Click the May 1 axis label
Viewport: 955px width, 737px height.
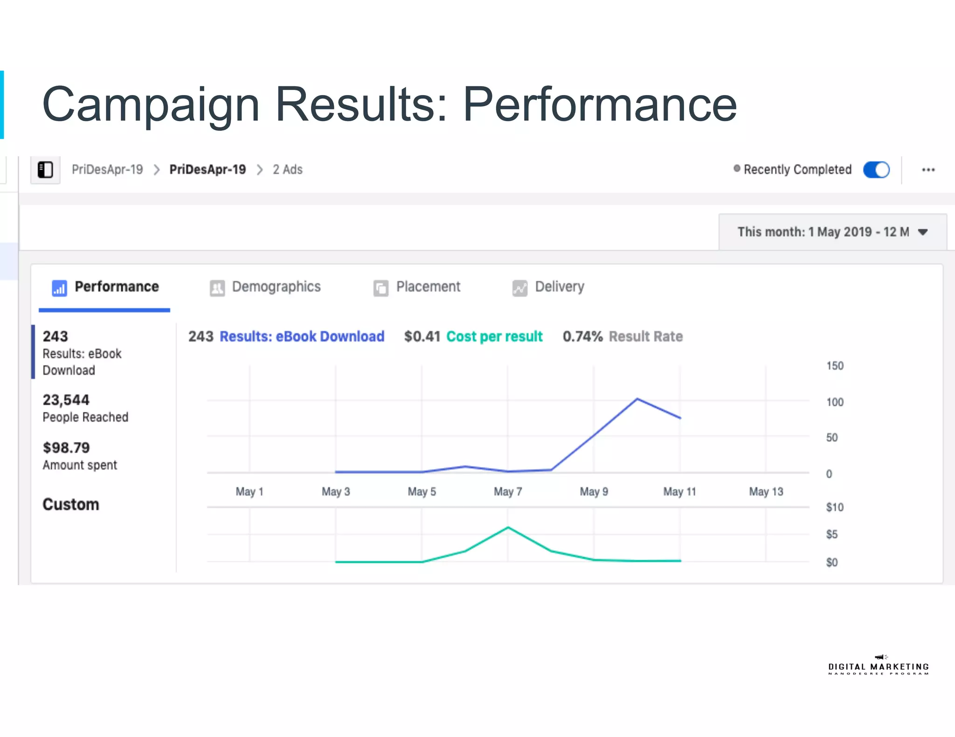pyautogui.click(x=249, y=491)
